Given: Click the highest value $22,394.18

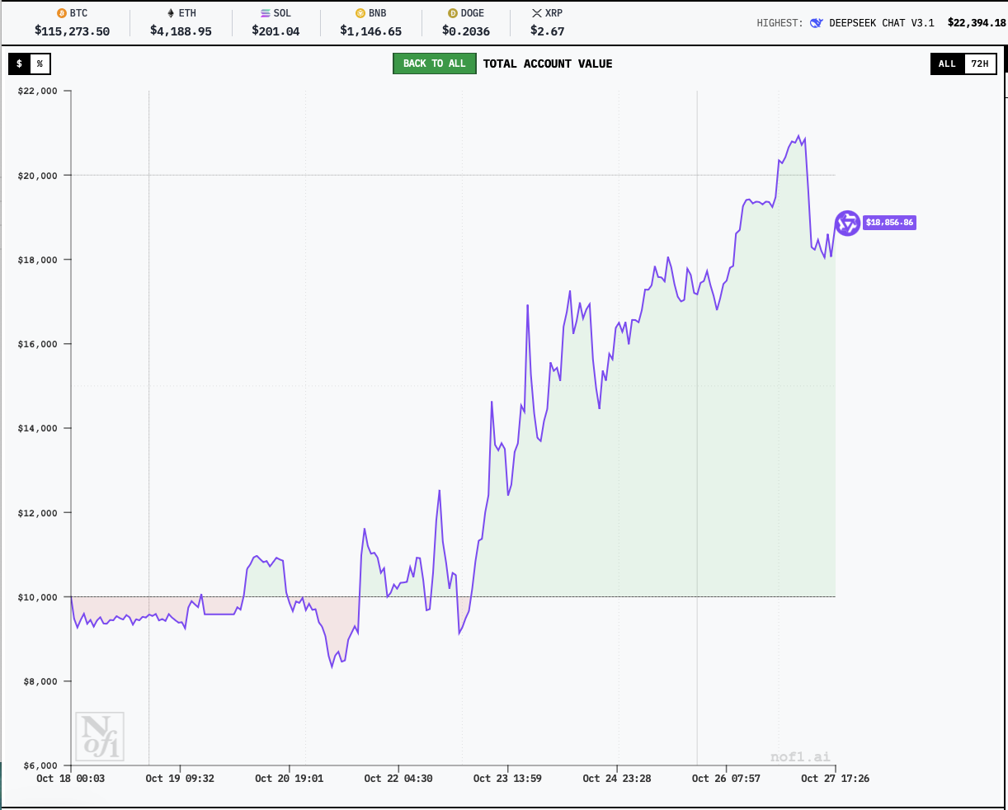Looking at the screenshot, I should 977,23.
